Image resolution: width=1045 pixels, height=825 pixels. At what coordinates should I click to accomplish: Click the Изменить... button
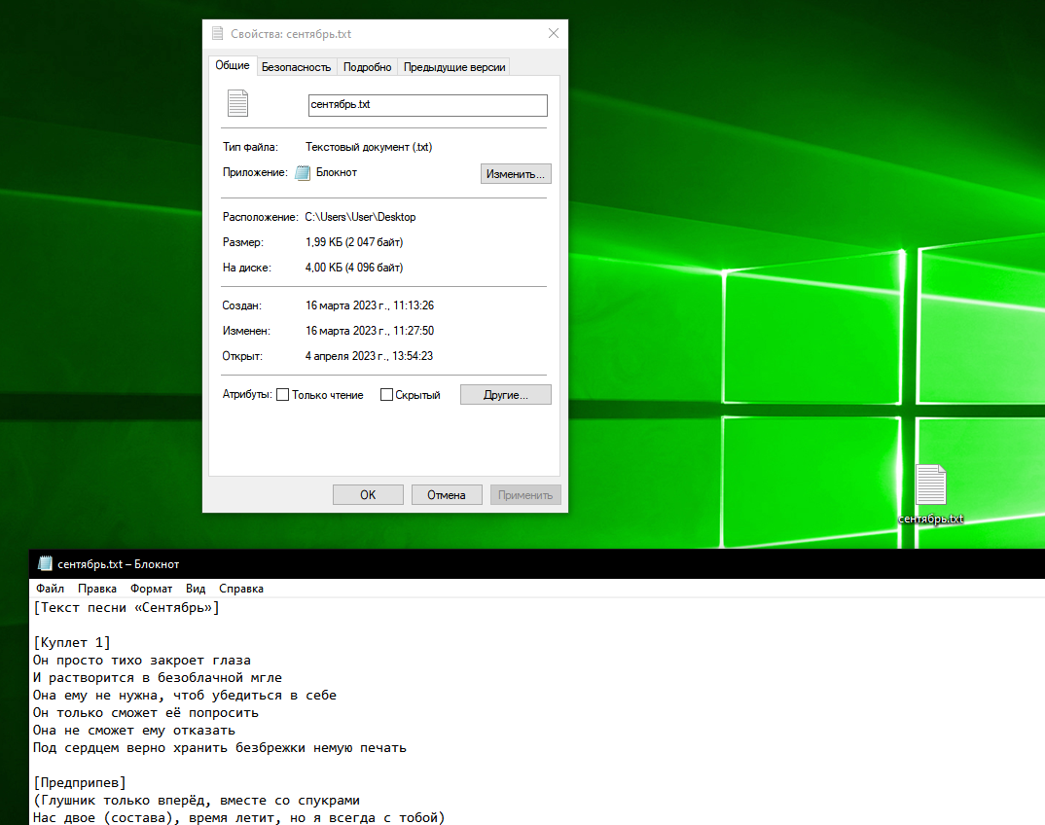click(516, 174)
